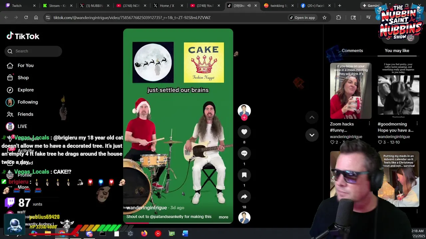Screen dimensions: 426x239
Task: Open Firefox from the taskbar
Action: point(144,233)
